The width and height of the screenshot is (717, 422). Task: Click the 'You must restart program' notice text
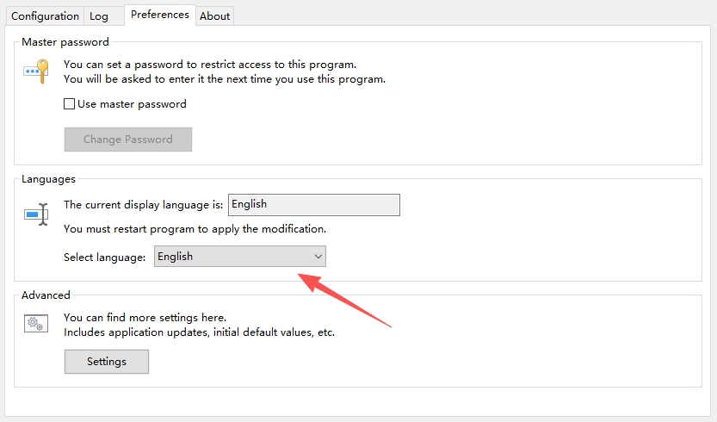[x=195, y=229]
